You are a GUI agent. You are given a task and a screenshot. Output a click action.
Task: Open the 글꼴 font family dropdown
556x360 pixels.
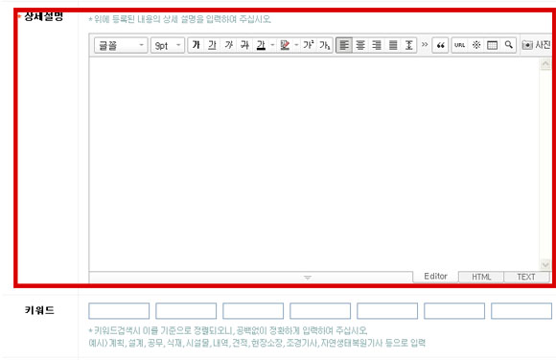(x=121, y=45)
